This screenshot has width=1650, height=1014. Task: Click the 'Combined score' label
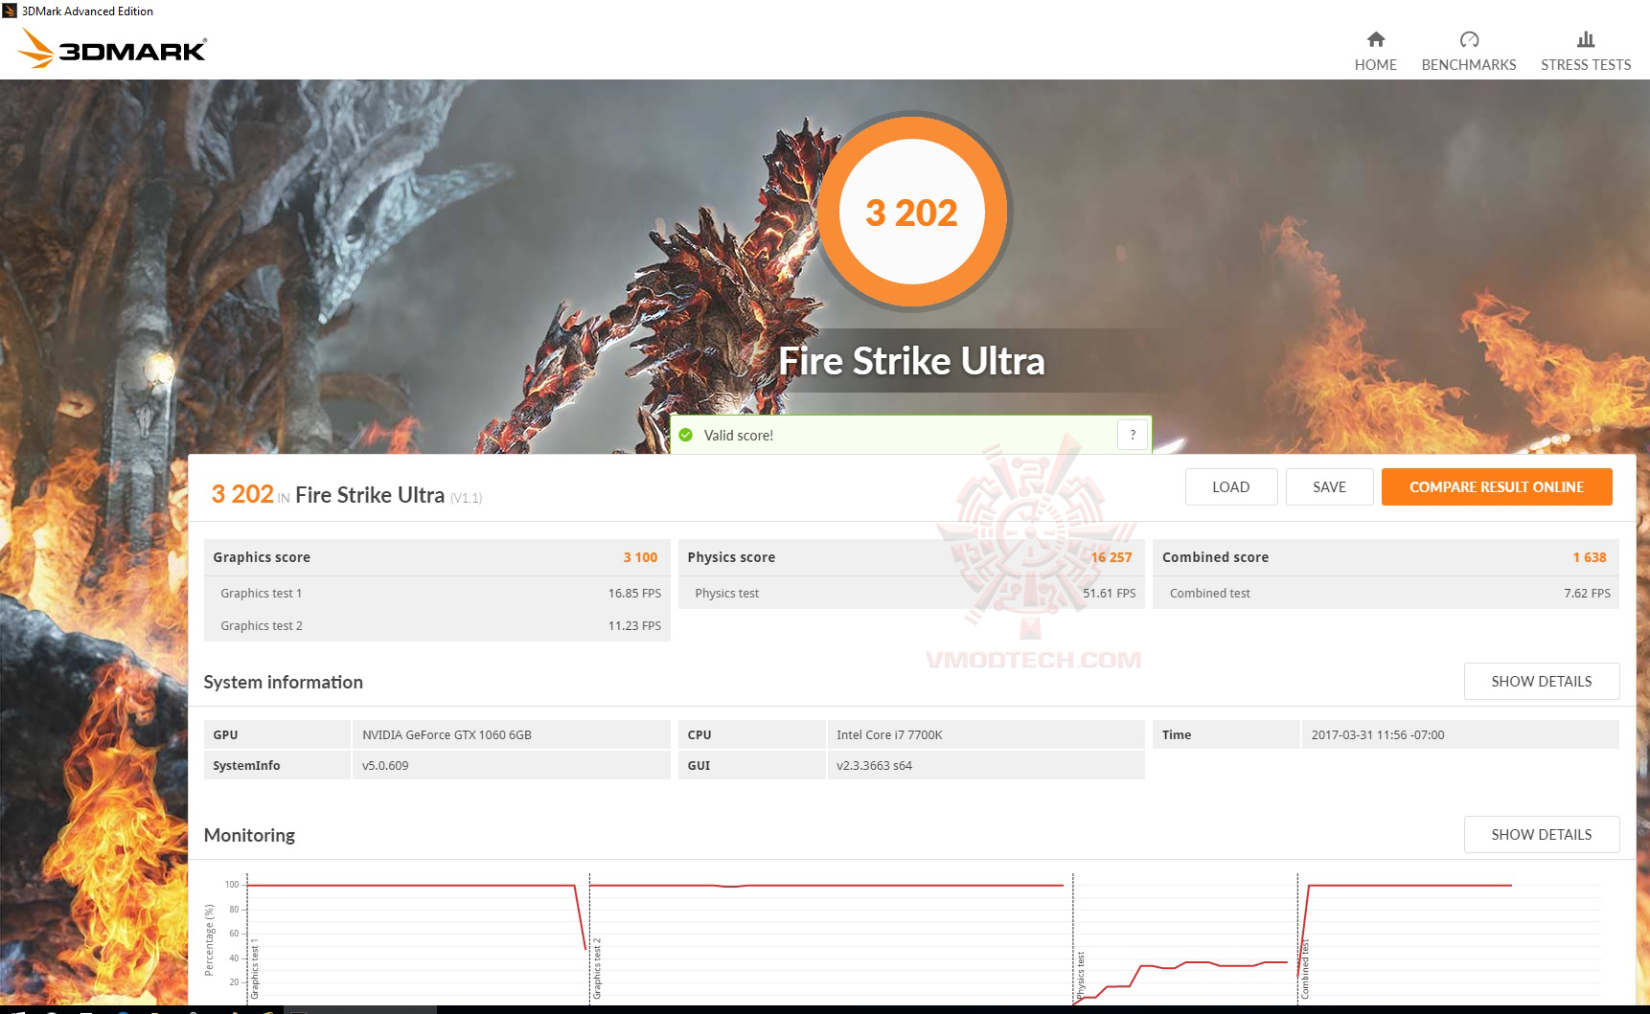point(1215,557)
